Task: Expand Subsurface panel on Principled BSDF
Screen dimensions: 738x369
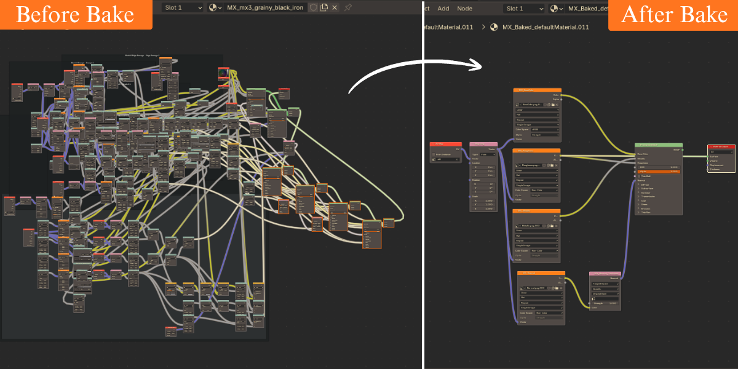Action: [646, 188]
